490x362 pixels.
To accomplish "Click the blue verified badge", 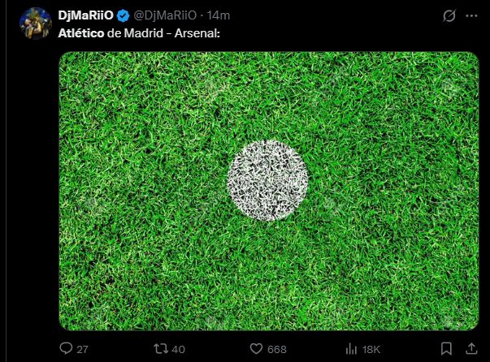I will point(123,16).
